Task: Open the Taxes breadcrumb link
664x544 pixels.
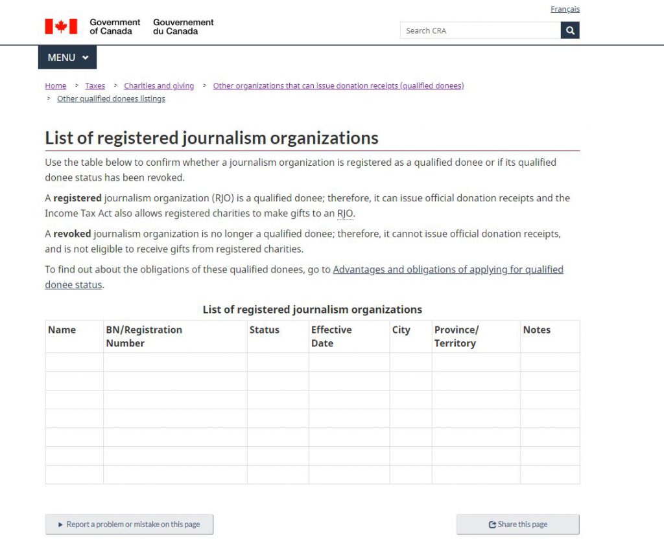Action: (95, 85)
